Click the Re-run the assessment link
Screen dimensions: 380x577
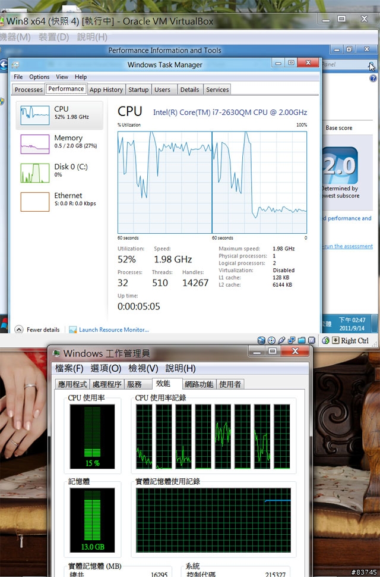coord(348,246)
